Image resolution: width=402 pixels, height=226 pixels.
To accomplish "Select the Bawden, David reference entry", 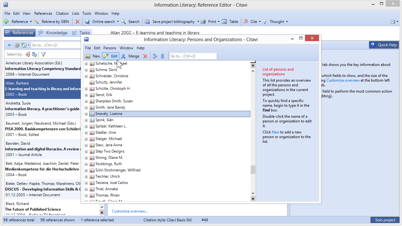I will 43,149.
